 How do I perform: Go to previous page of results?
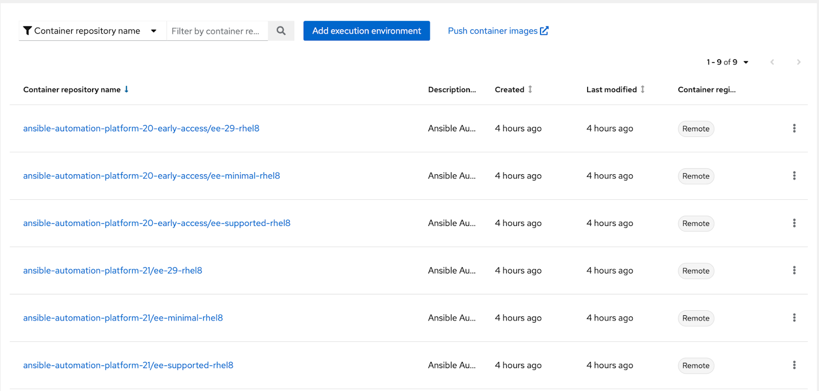click(x=772, y=62)
